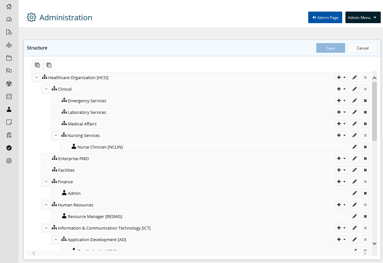
Task: Collapse the Human Resources node
Action: pos(46,205)
